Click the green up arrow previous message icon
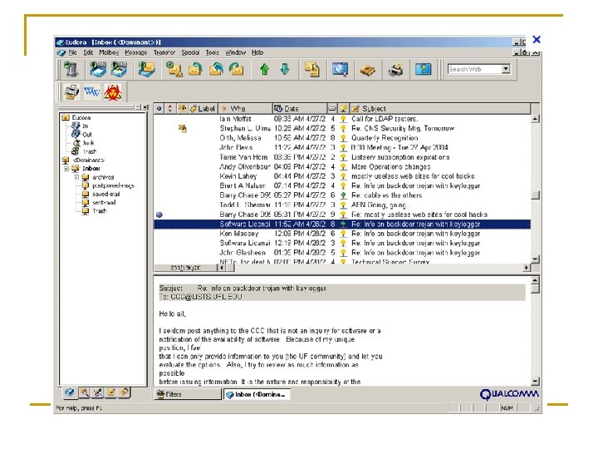The width and height of the screenshot is (598, 449). tap(264, 69)
